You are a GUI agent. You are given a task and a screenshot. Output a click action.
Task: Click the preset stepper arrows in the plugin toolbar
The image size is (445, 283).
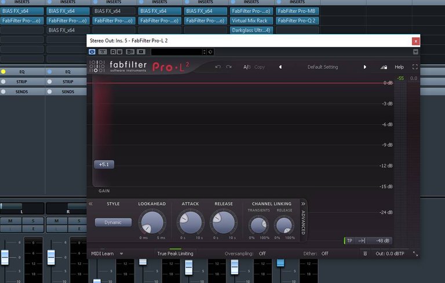point(204,52)
